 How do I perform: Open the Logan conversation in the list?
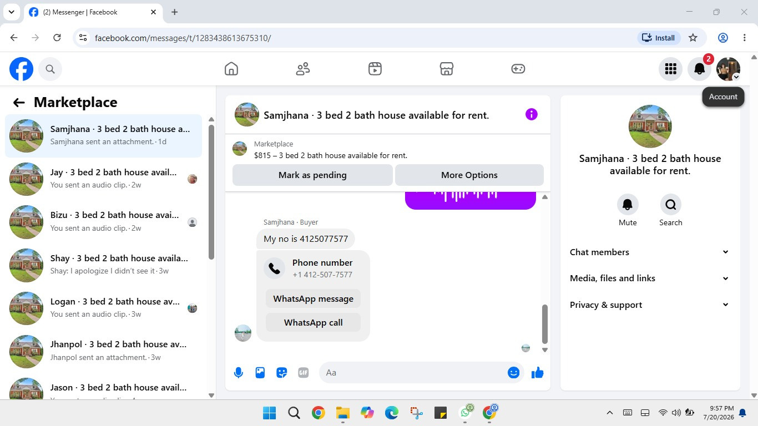(104, 308)
